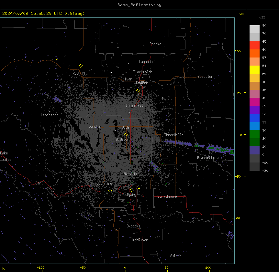Click the ThreeHills town label
This screenshot has width=279, height=272.
(174, 135)
